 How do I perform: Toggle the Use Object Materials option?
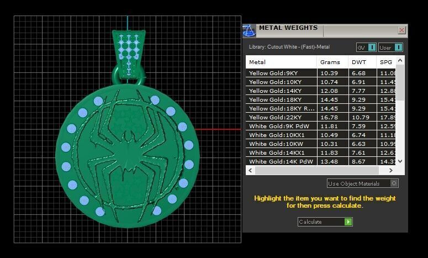pyautogui.click(x=363, y=183)
